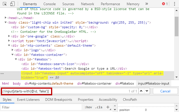Click the DOM tree scroll up arrow
Viewport: 179px width, 112px height.
point(176,10)
